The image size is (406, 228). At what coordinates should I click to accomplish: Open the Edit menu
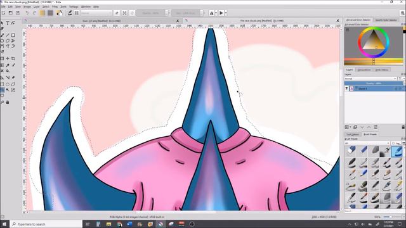point(10,6)
